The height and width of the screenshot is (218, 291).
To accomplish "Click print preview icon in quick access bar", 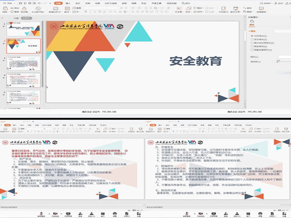I will pos(35,3).
